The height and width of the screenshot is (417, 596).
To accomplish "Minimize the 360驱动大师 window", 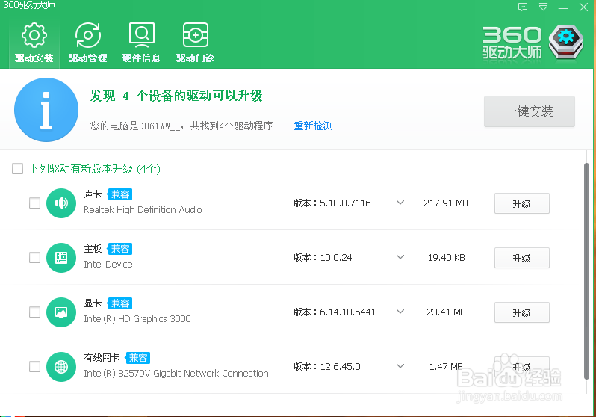I will pos(563,7).
